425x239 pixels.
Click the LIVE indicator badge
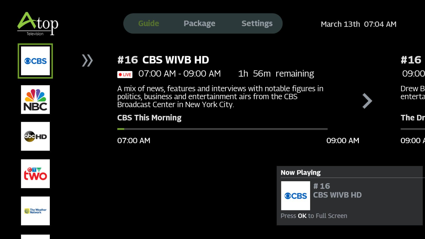coord(125,74)
